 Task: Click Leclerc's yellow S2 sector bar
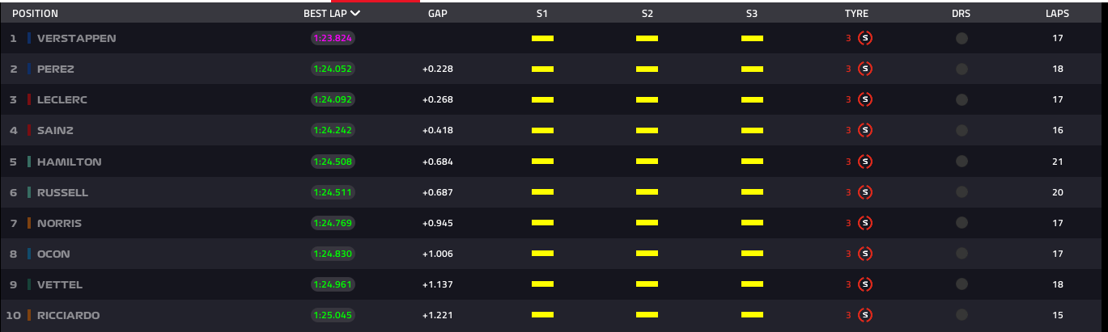click(647, 99)
